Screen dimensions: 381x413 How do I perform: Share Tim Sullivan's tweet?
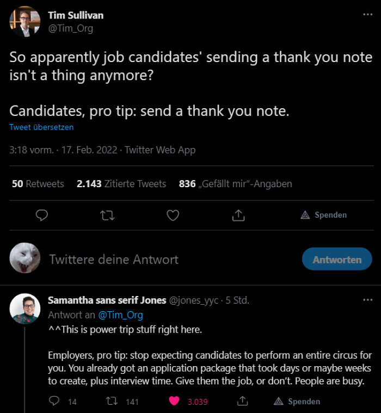(x=238, y=215)
